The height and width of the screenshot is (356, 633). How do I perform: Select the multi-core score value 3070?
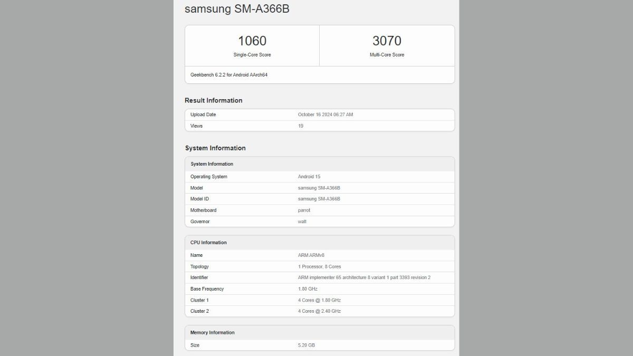tap(387, 41)
